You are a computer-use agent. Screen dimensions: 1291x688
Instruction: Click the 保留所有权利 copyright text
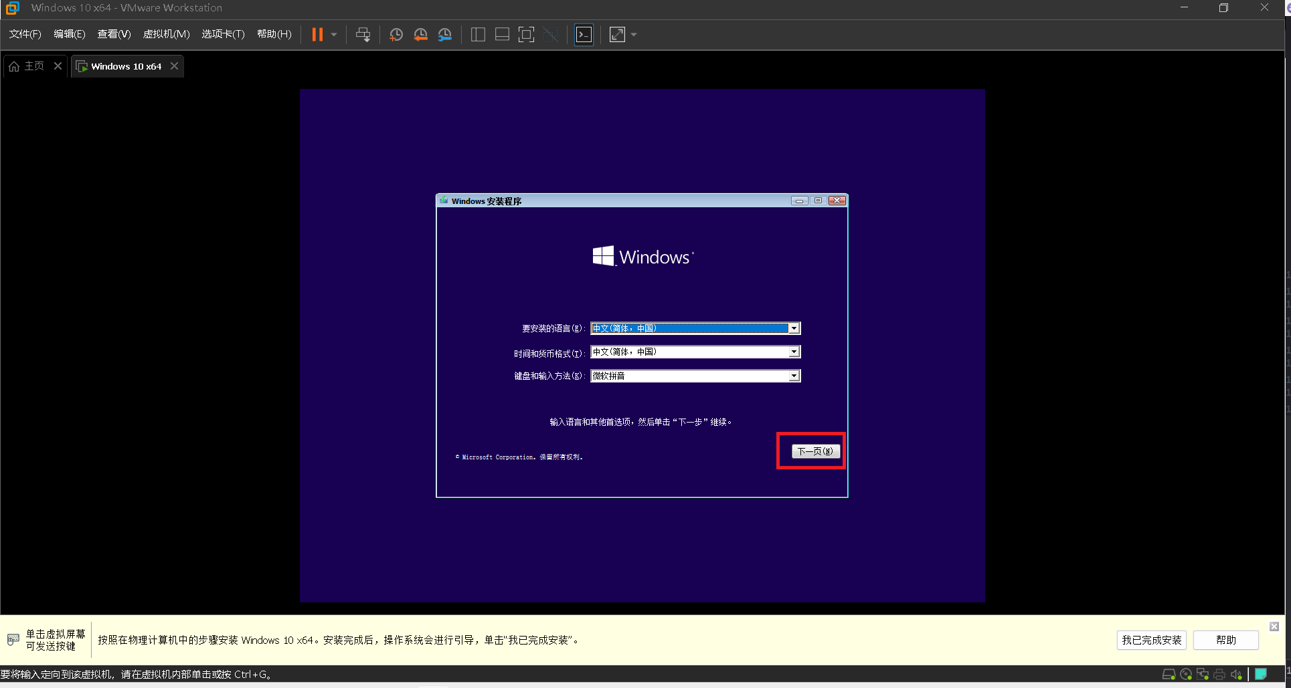click(561, 457)
